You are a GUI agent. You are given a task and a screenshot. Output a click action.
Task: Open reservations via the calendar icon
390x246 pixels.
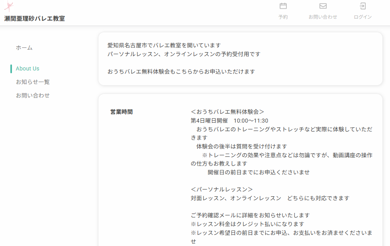click(283, 6)
